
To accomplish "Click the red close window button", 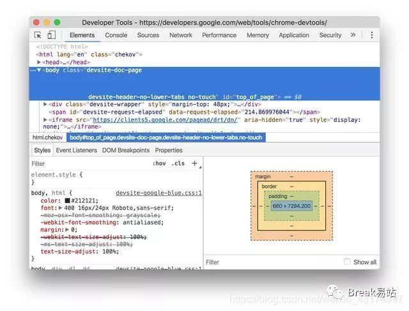I will tap(36, 22).
